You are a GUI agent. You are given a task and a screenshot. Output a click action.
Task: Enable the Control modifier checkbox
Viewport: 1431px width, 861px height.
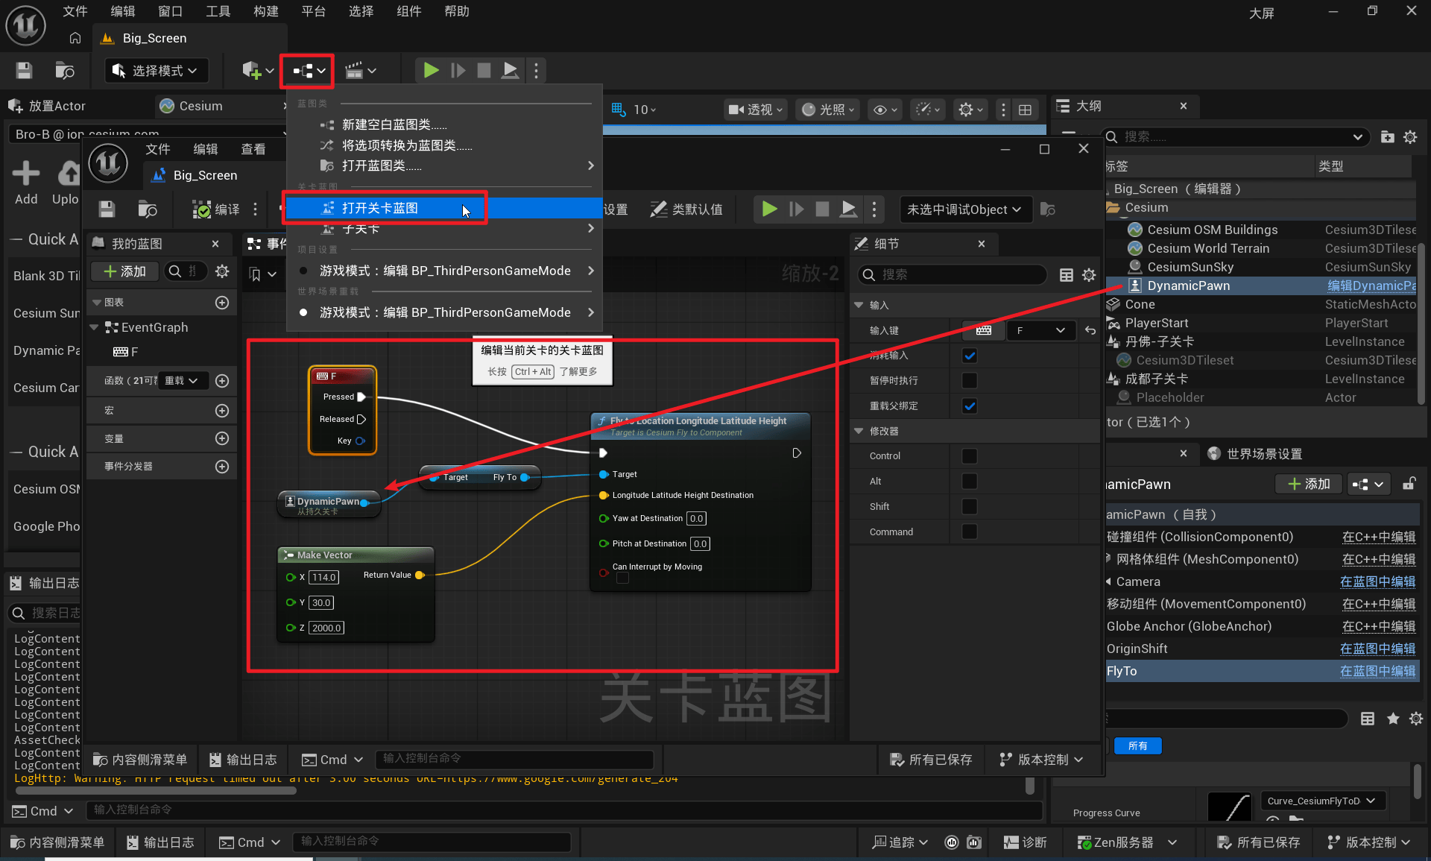point(970,456)
